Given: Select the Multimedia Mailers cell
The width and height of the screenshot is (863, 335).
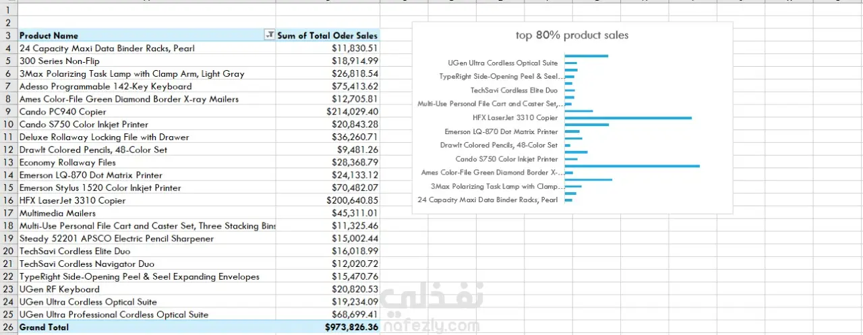Looking at the screenshot, I should click(146, 213).
